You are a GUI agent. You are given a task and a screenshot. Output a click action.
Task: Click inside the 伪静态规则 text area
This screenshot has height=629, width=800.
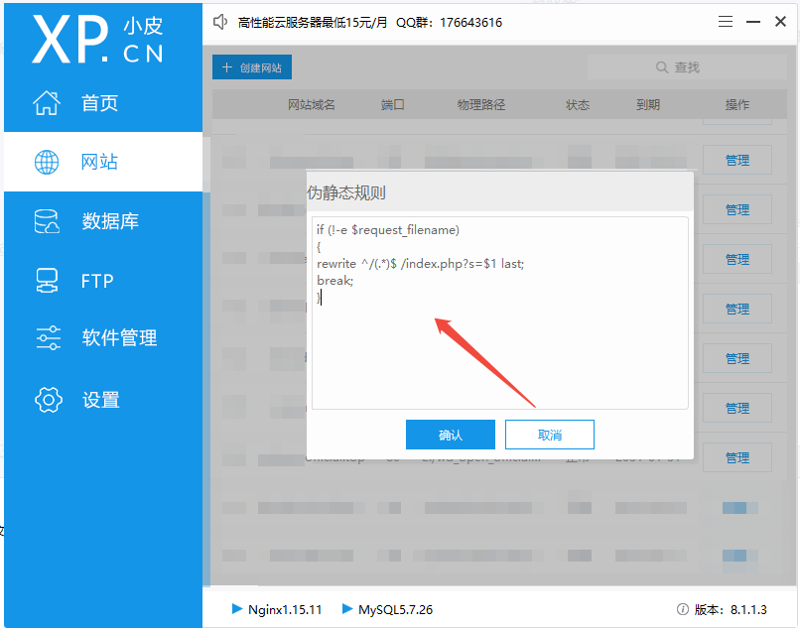click(x=500, y=314)
